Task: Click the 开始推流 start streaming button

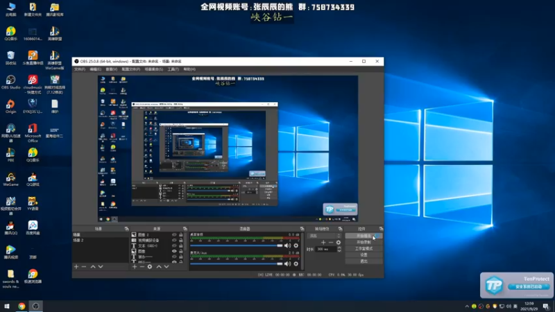Action: coord(364,236)
